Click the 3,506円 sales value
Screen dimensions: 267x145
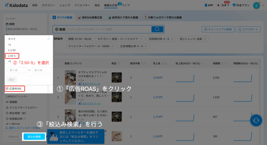coord(157,78)
